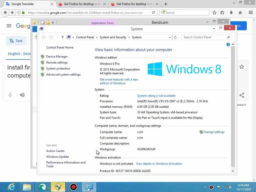This screenshot has height=192, width=256.
Task: Click Application Tools tab in Bandicam window
Action: coord(102,23)
